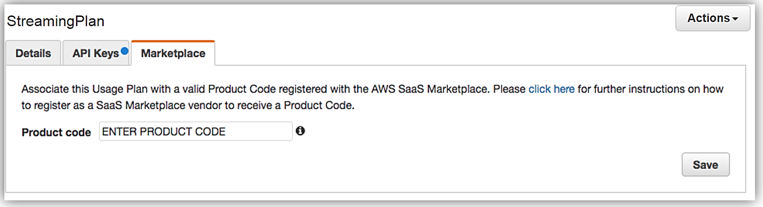Click the info icon beside Product code
This screenshot has width=763, height=207.
coord(301,131)
